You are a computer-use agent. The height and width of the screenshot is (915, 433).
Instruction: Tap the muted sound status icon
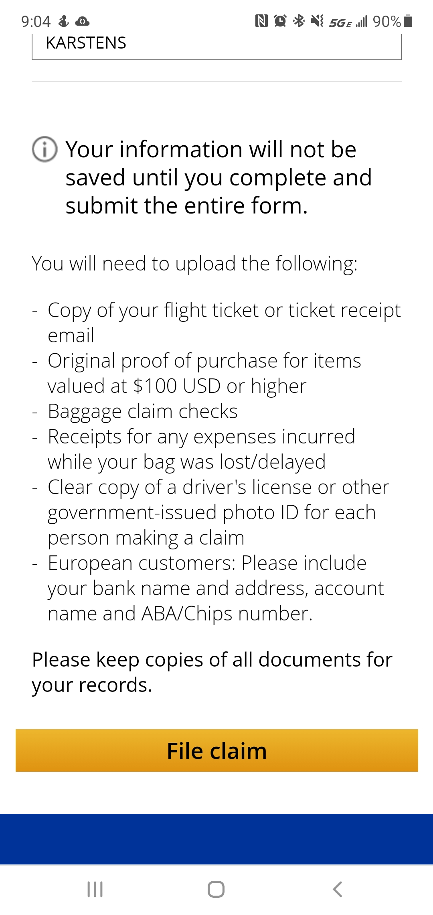317,21
